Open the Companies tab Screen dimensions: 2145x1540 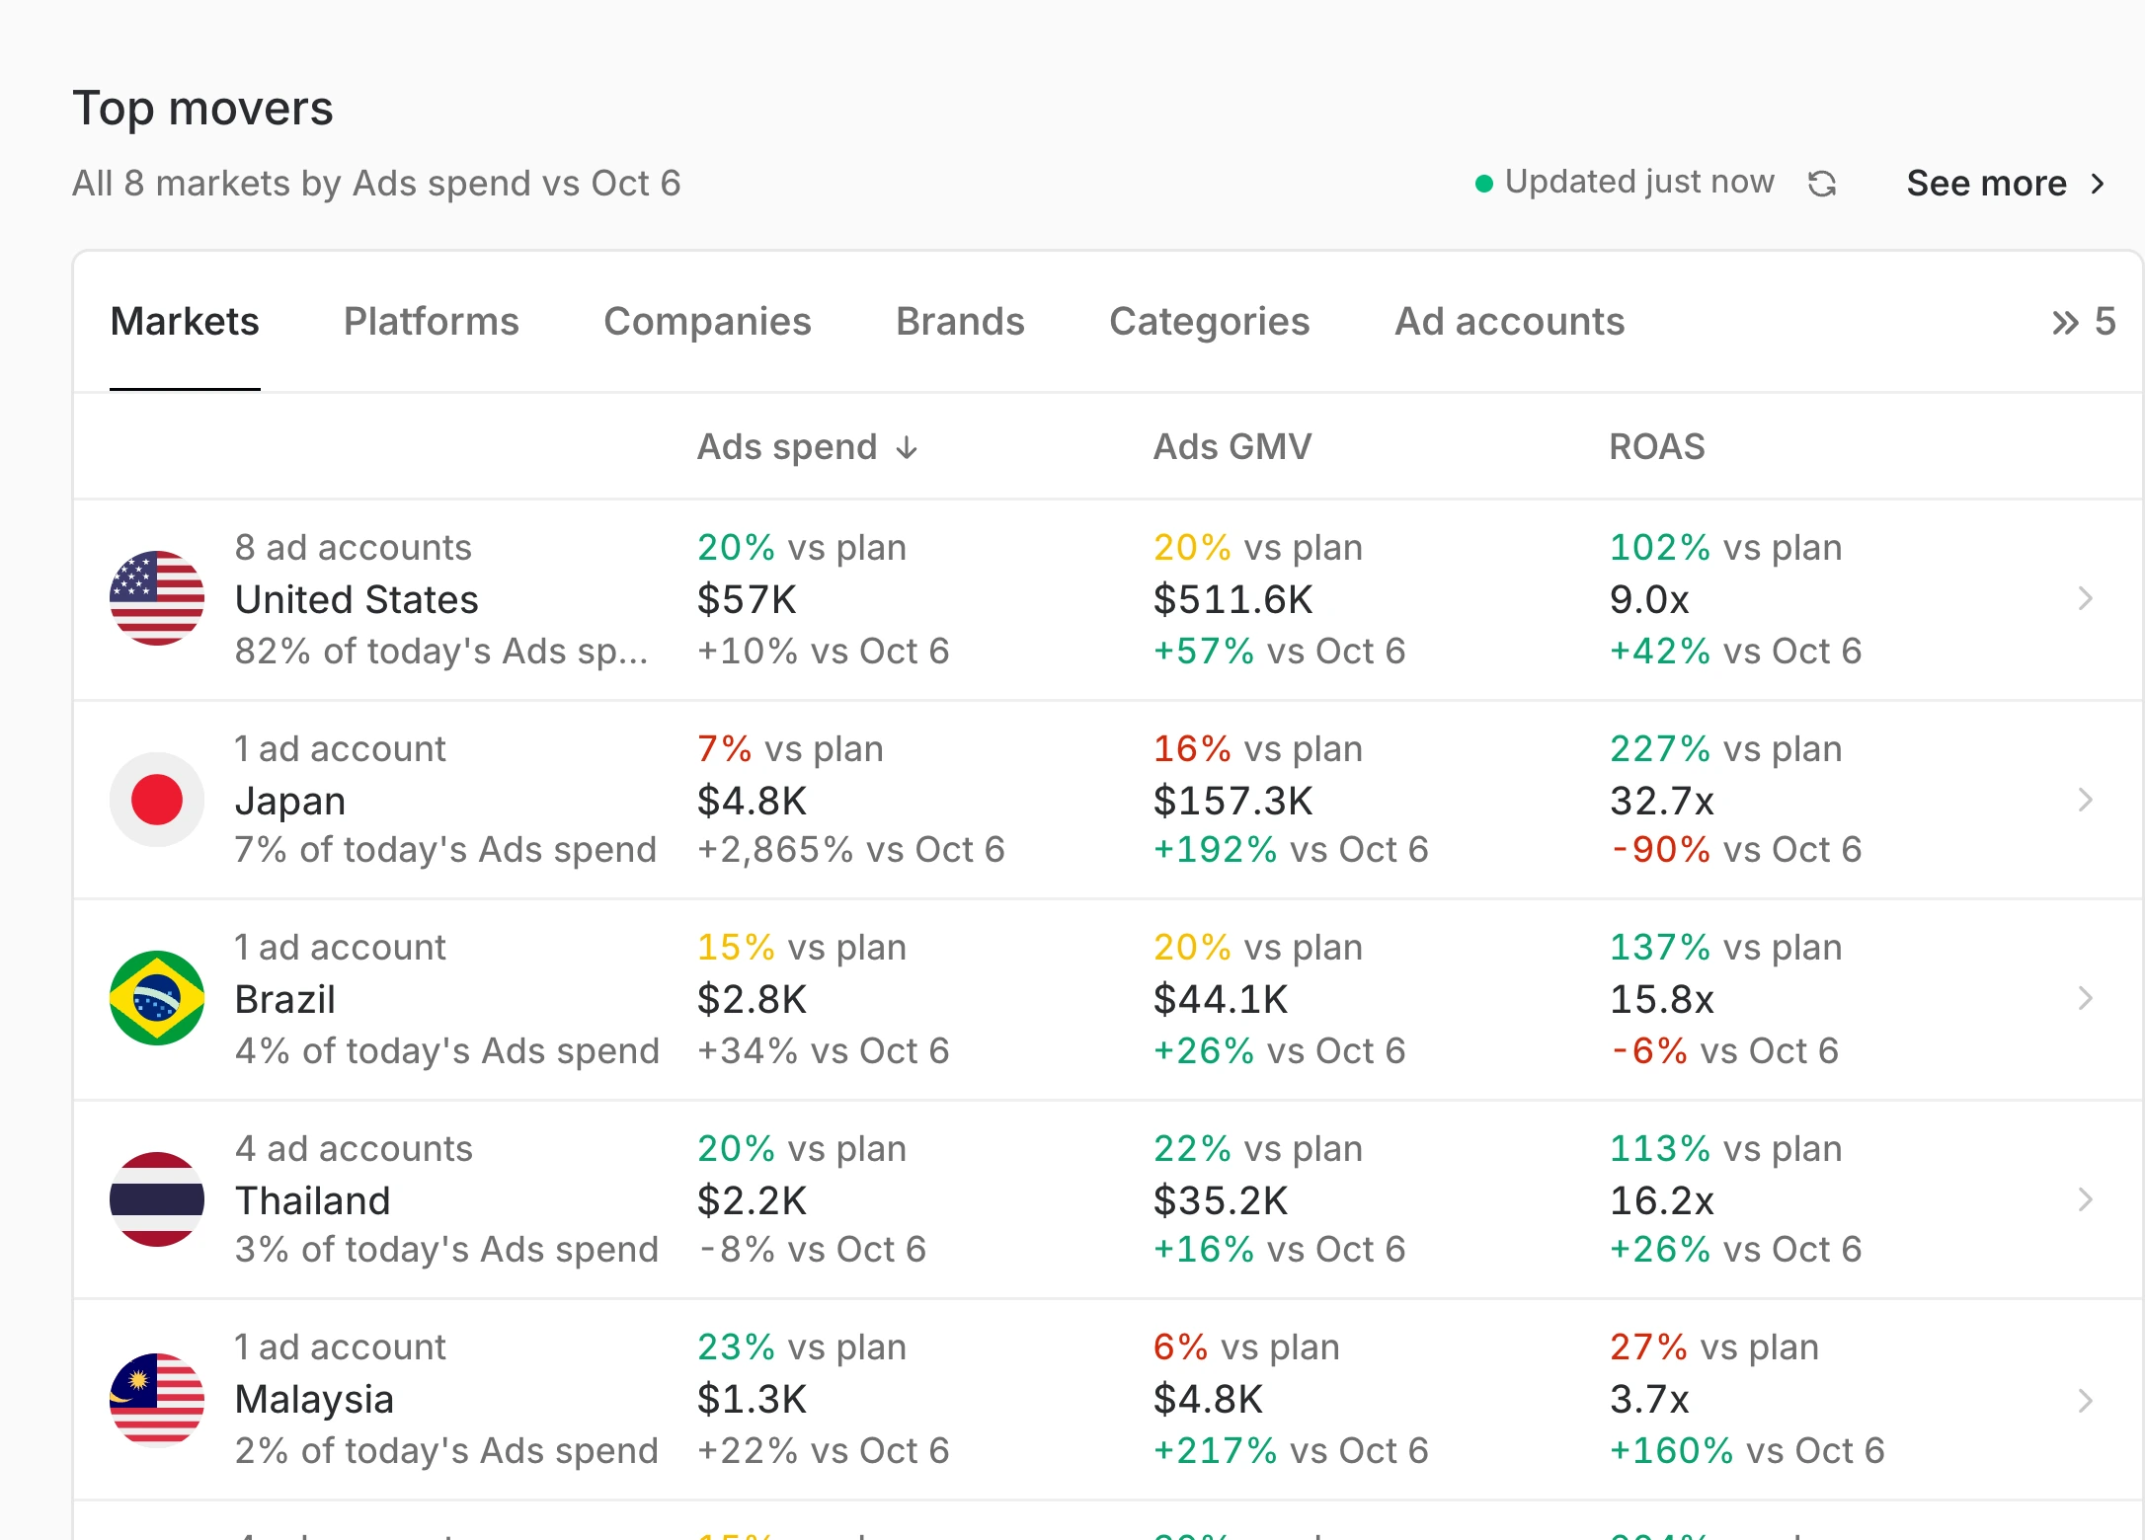pos(707,322)
